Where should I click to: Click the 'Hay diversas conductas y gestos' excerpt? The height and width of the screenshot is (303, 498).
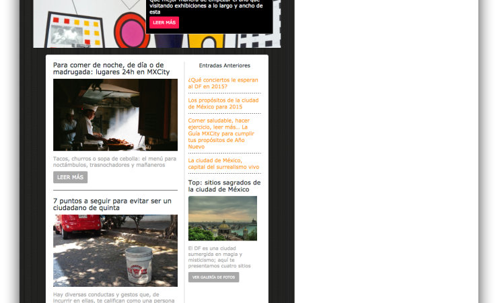pyautogui.click(x=114, y=297)
